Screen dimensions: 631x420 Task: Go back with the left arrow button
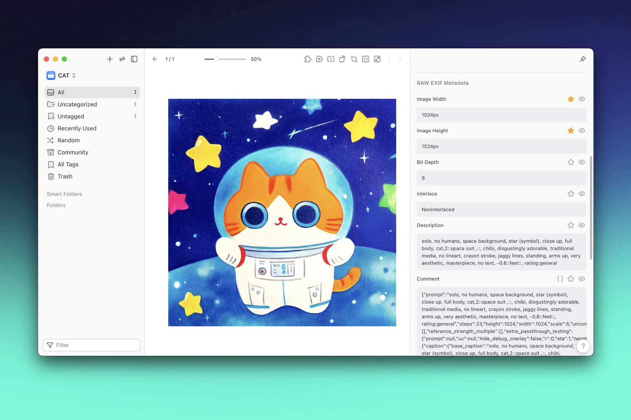(155, 59)
